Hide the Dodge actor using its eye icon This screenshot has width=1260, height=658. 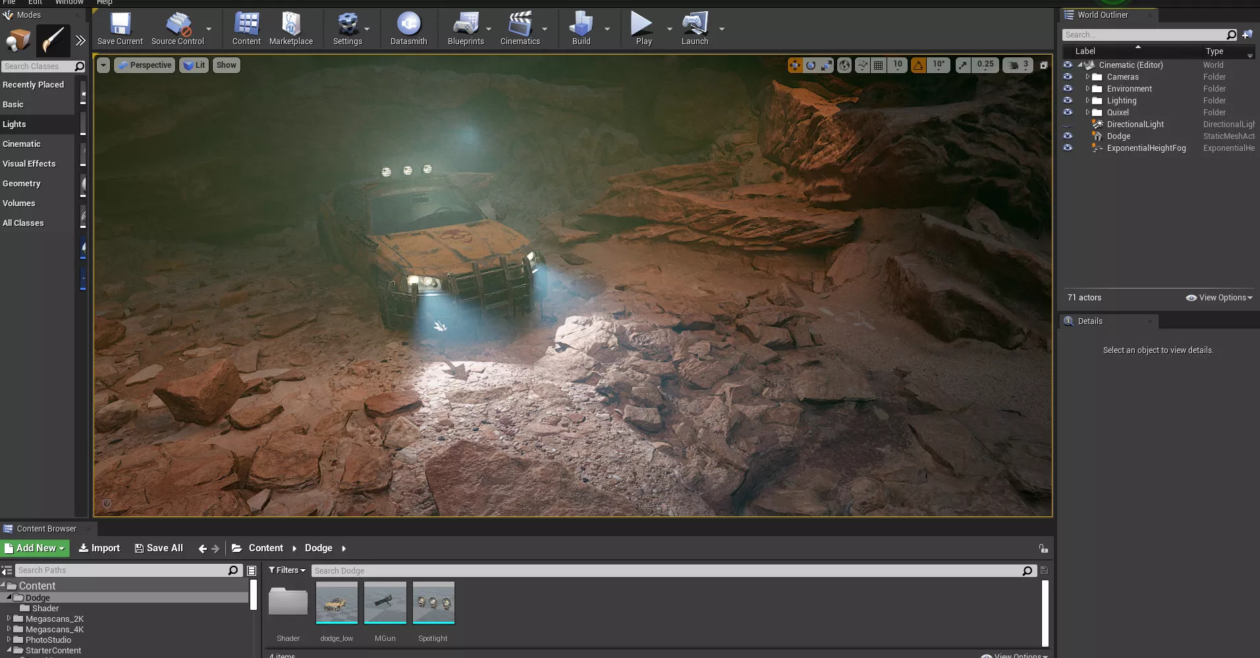(x=1068, y=136)
